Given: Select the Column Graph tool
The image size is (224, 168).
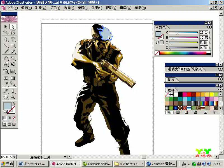Looking at the screenshot, I should pos(13,71).
